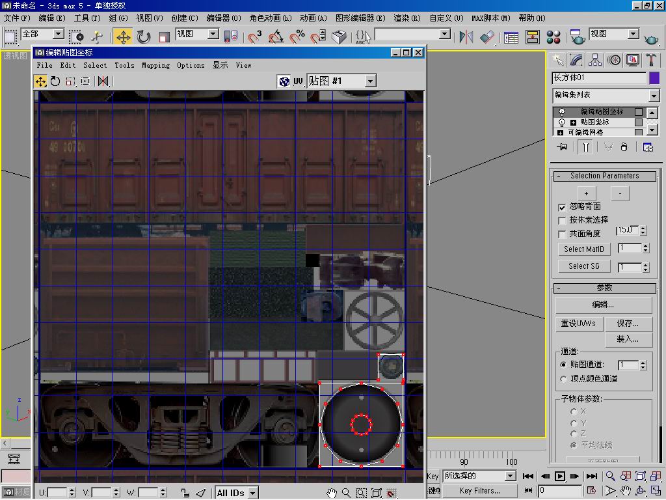Open the 显示 menu in UV editor
This screenshot has width=666, height=500.
pyautogui.click(x=220, y=66)
